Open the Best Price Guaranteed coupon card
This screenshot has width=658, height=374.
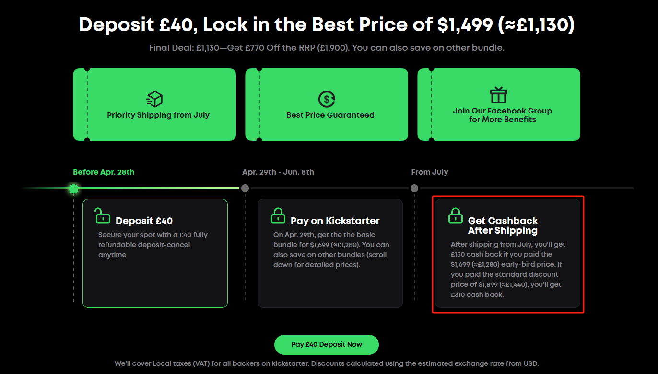pyautogui.click(x=327, y=104)
